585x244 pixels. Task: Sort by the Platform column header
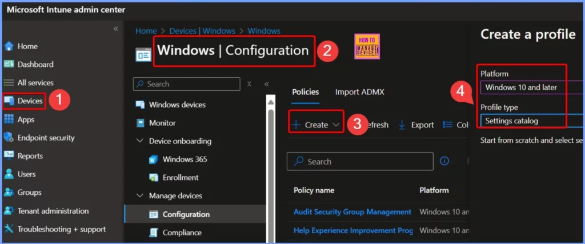pyautogui.click(x=434, y=190)
